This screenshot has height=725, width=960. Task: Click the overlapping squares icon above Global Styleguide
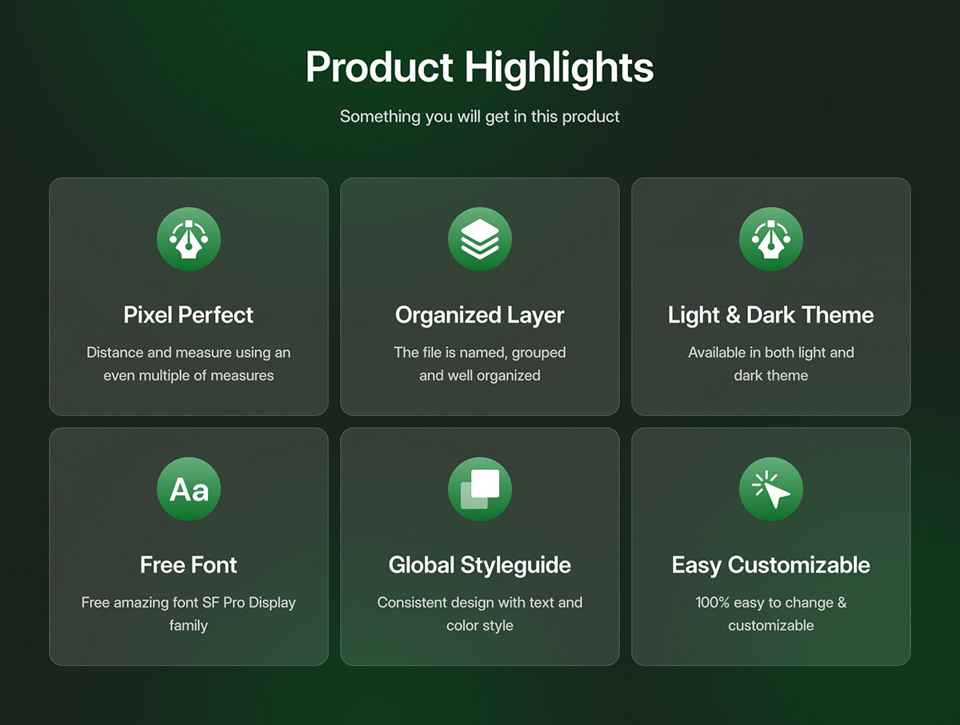480,489
